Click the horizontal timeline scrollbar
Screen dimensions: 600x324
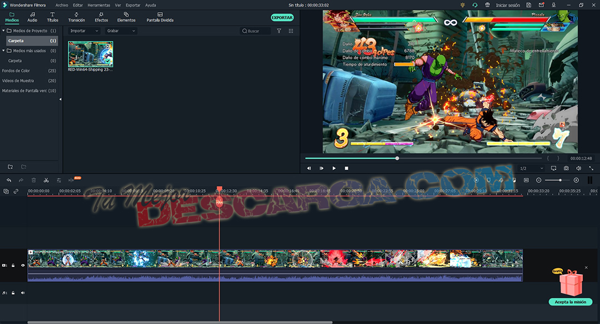180,322
